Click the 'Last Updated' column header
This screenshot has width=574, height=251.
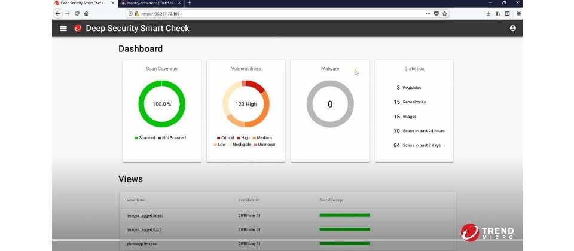(x=249, y=200)
